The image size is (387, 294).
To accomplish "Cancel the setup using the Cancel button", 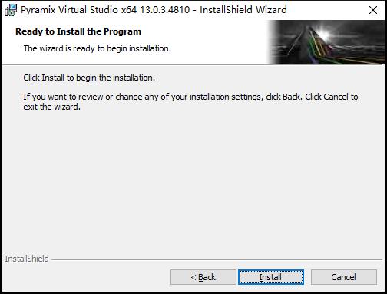I will pyautogui.click(x=344, y=277).
